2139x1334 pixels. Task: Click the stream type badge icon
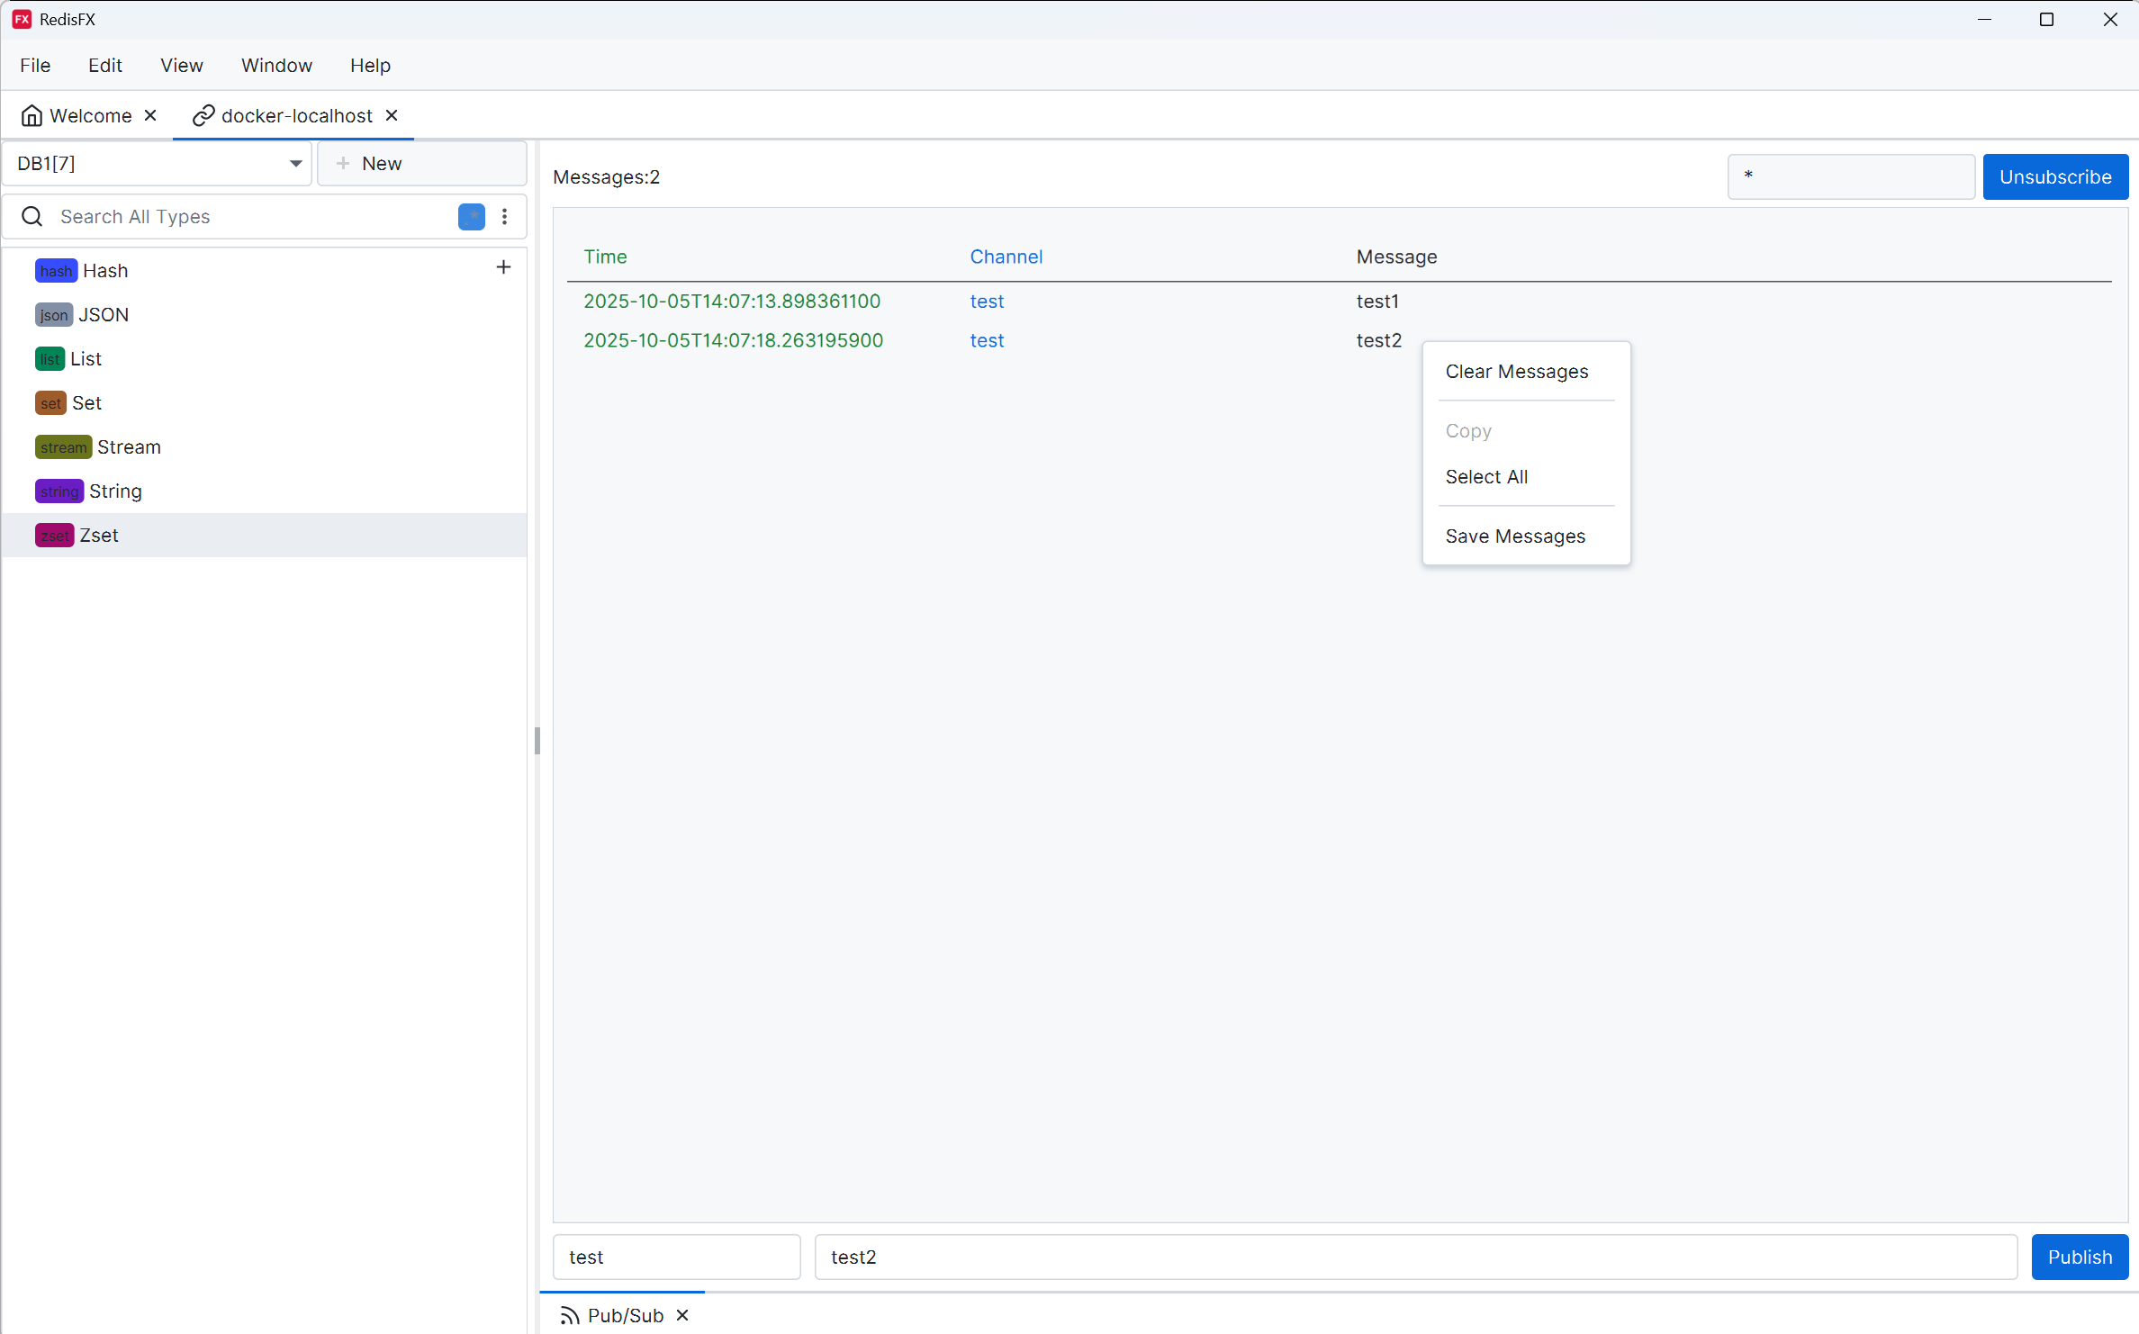63,447
